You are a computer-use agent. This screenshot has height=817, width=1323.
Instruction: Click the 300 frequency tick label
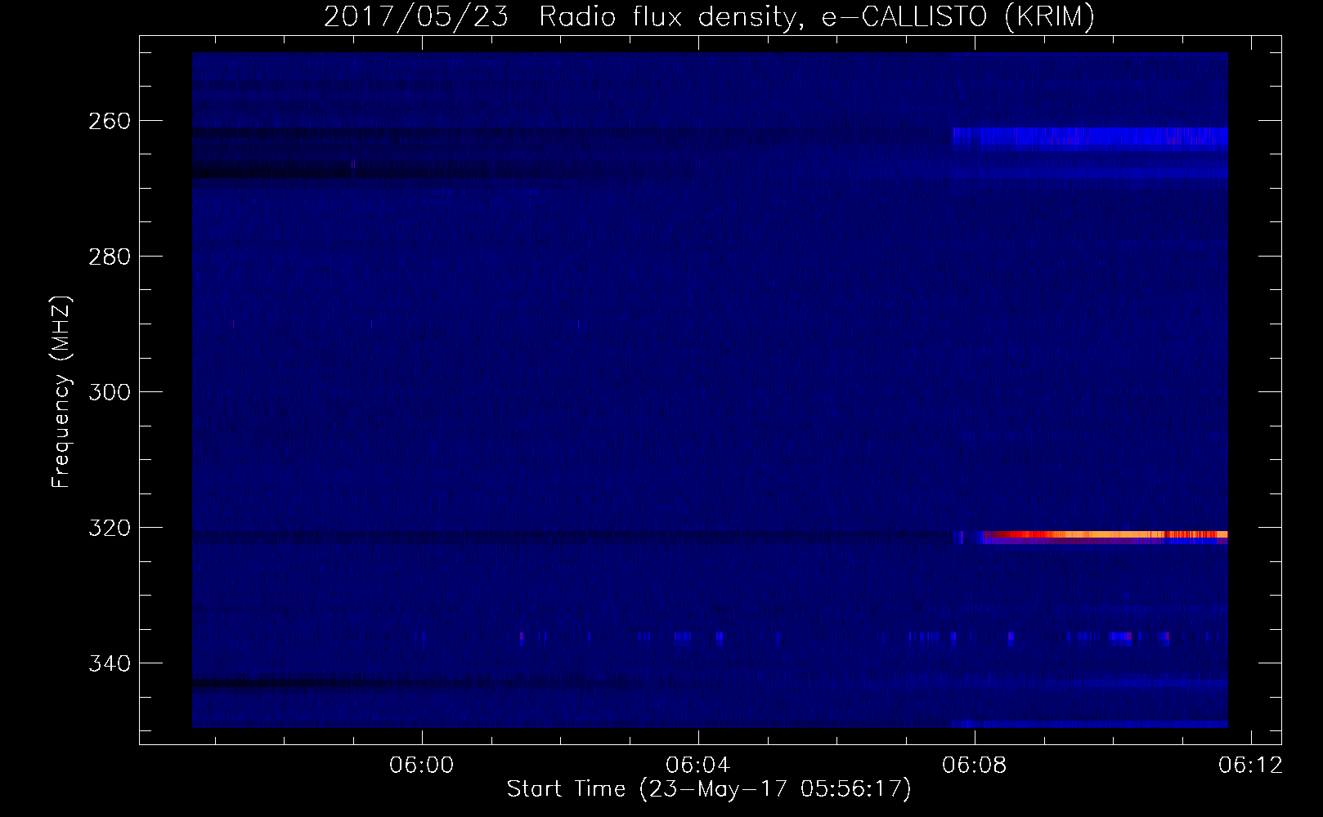point(108,392)
